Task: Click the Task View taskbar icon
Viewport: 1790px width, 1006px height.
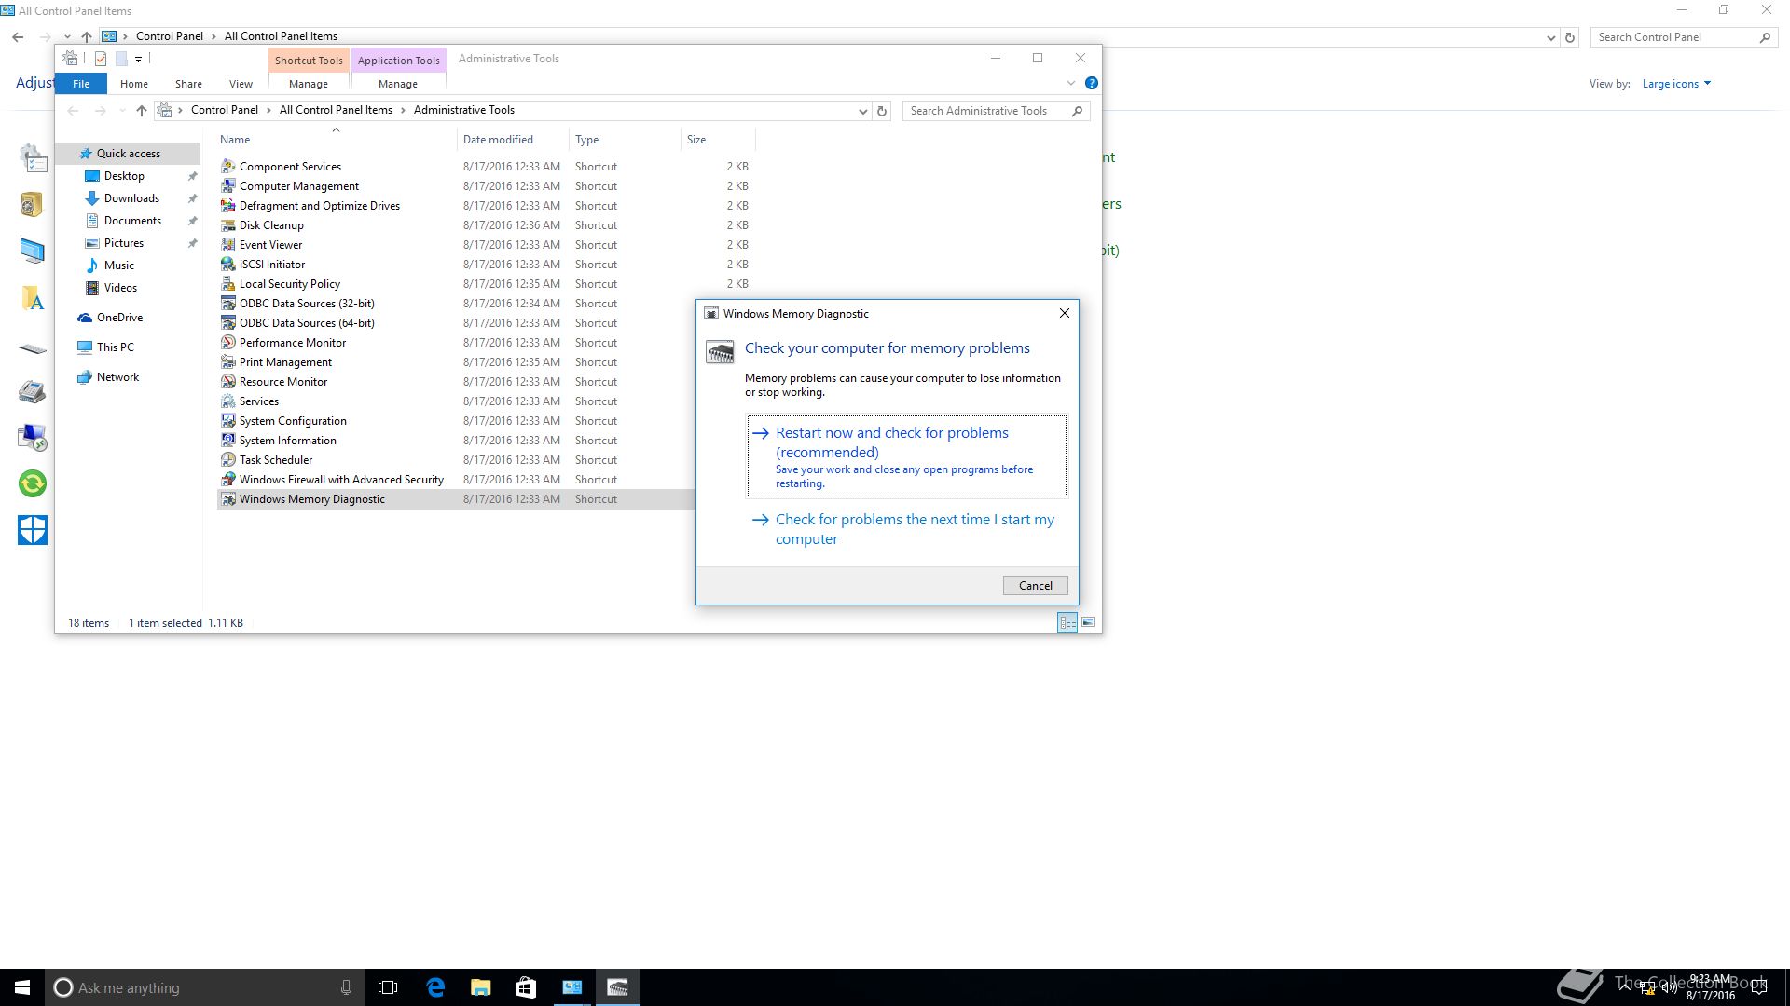Action: coord(388,987)
